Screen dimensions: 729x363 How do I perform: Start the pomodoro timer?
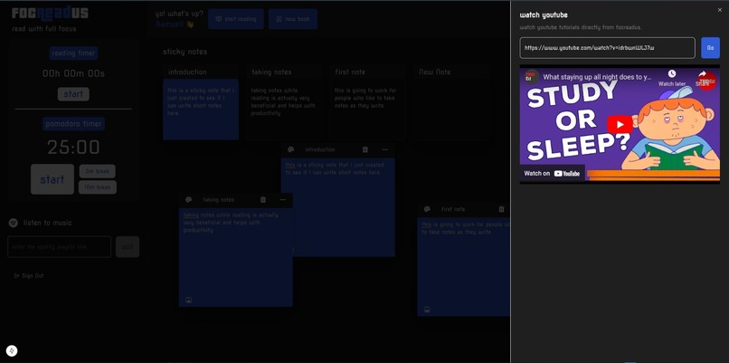[x=52, y=179]
